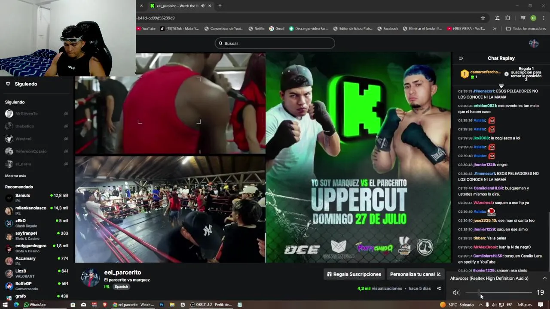The height and width of the screenshot is (309, 550).
Task: Open Brave browser in the taskbar
Action: [105, 305]
